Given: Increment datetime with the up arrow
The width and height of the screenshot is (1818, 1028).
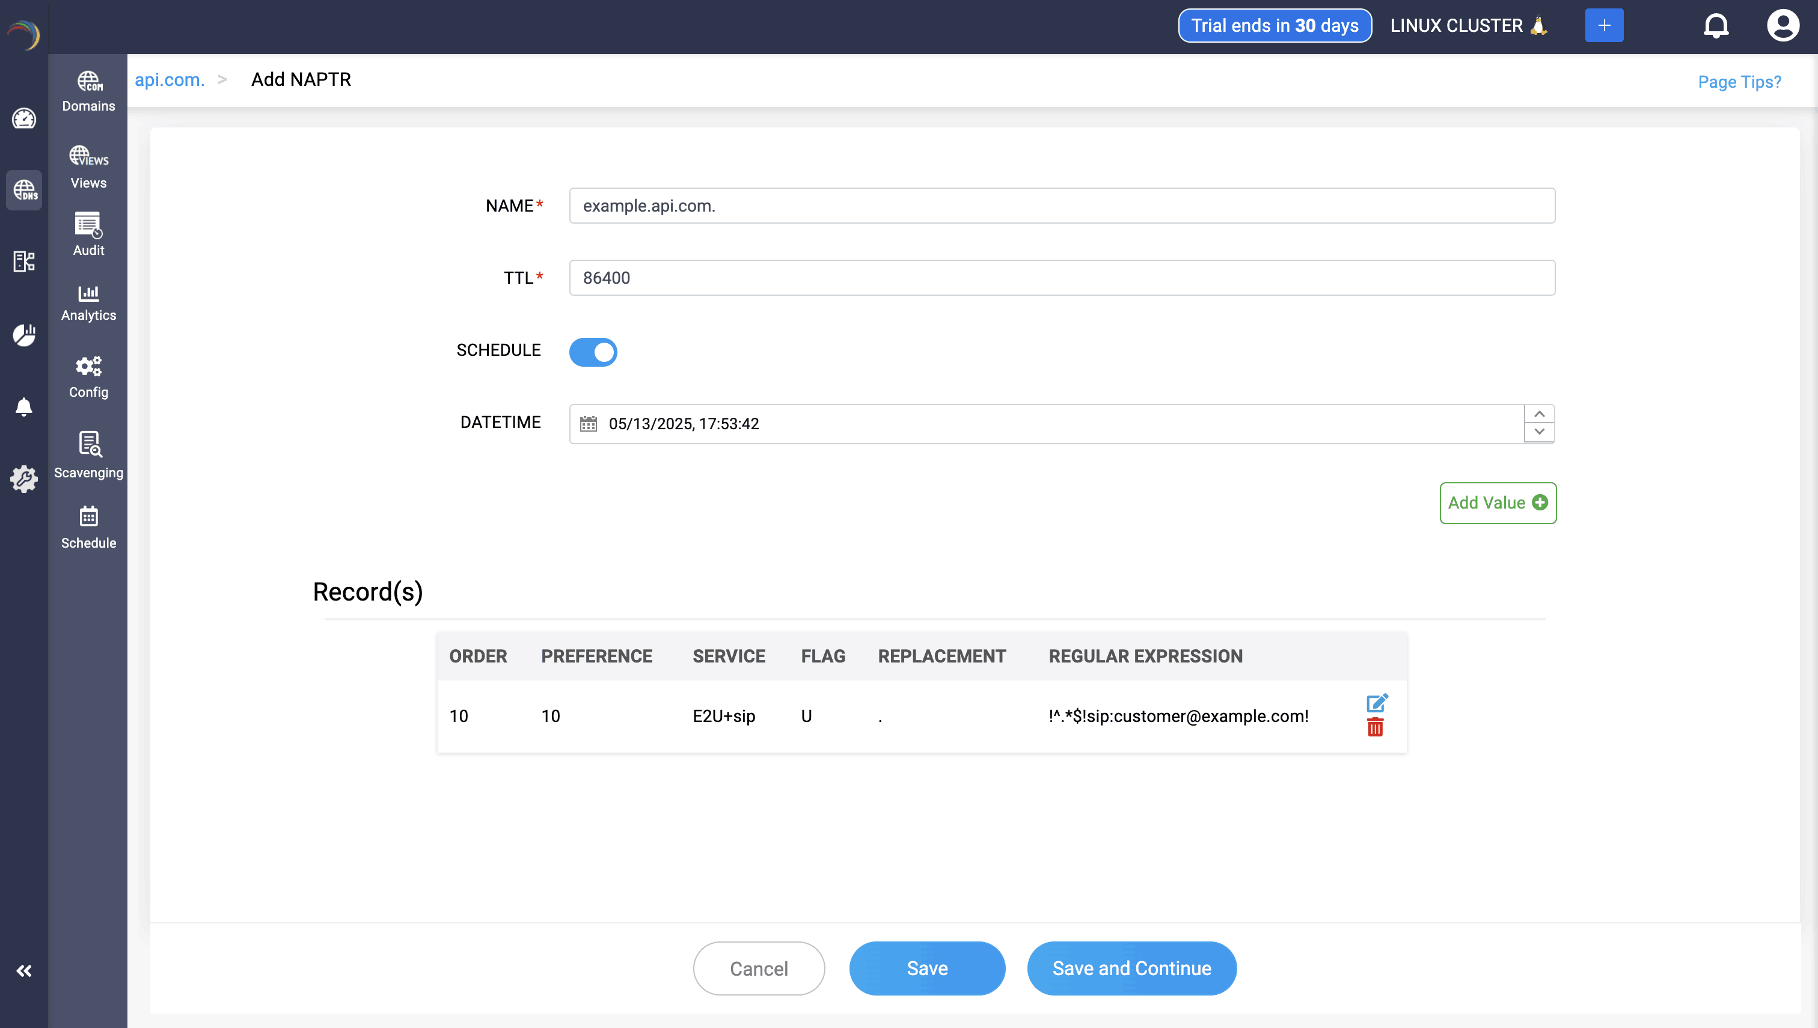Looking at the screenshot, I should tap(1539, 414).
